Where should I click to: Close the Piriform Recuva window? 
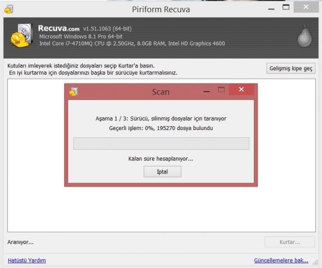(306, 7)
